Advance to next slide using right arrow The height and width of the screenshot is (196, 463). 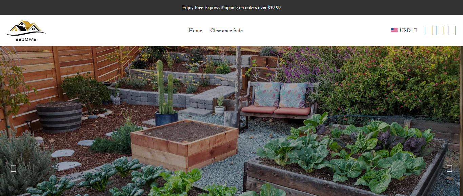[449, 168]
